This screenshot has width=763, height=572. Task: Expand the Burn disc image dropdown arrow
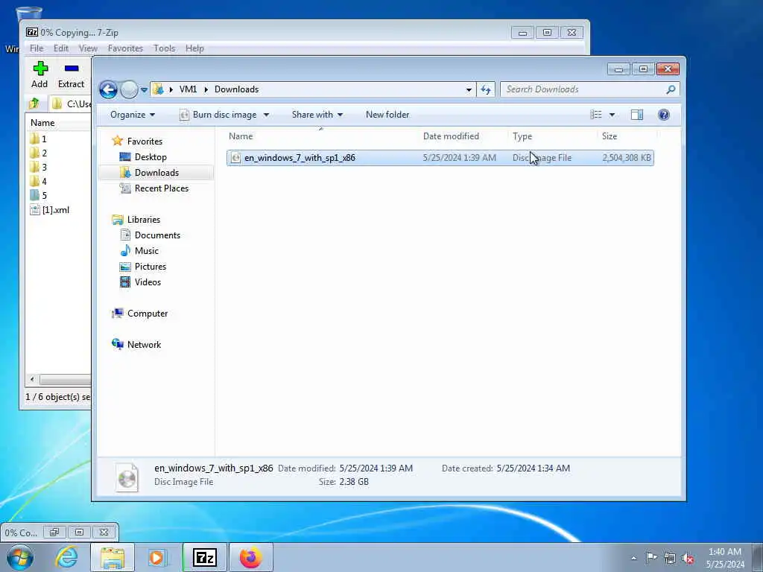266,115
